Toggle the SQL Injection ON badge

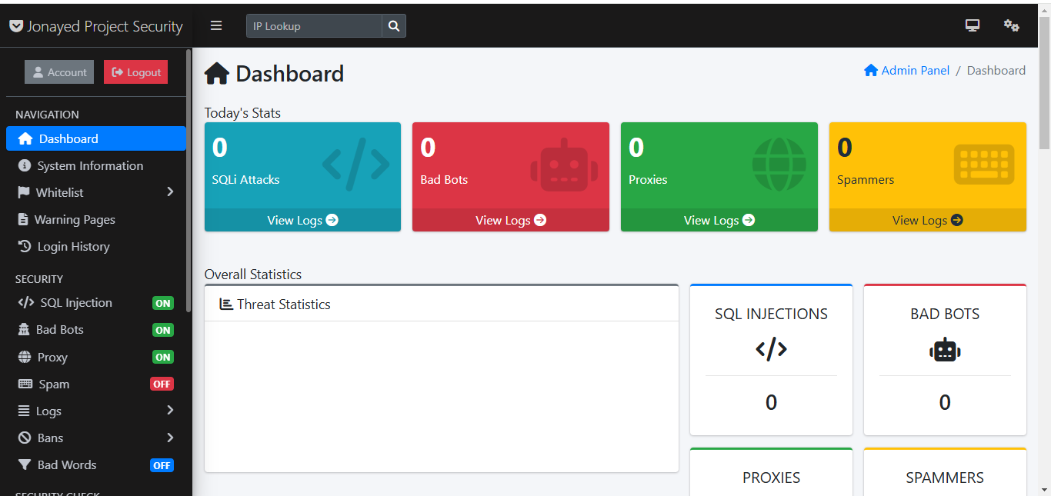(162, 303)
